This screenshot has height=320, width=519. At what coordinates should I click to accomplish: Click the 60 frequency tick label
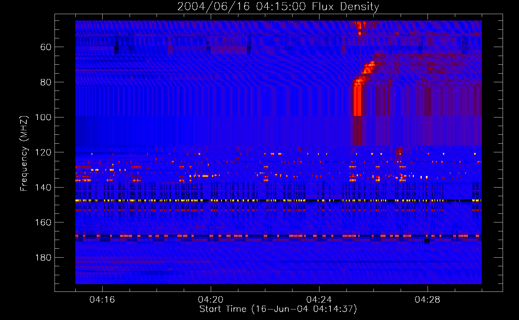(46, 47)
